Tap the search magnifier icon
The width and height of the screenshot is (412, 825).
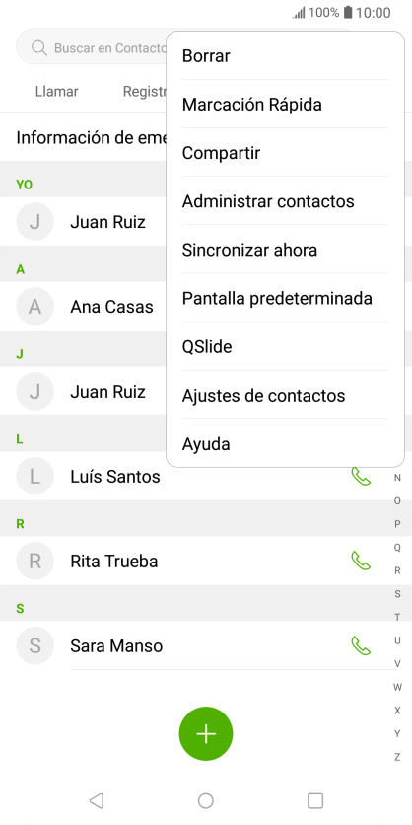click(39, 48)
